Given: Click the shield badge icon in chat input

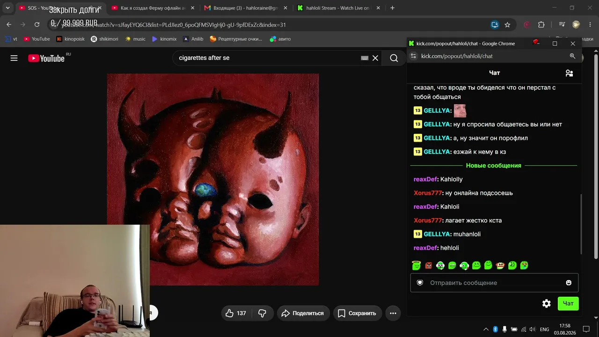Looking at the screenshot, I should 420,283.
